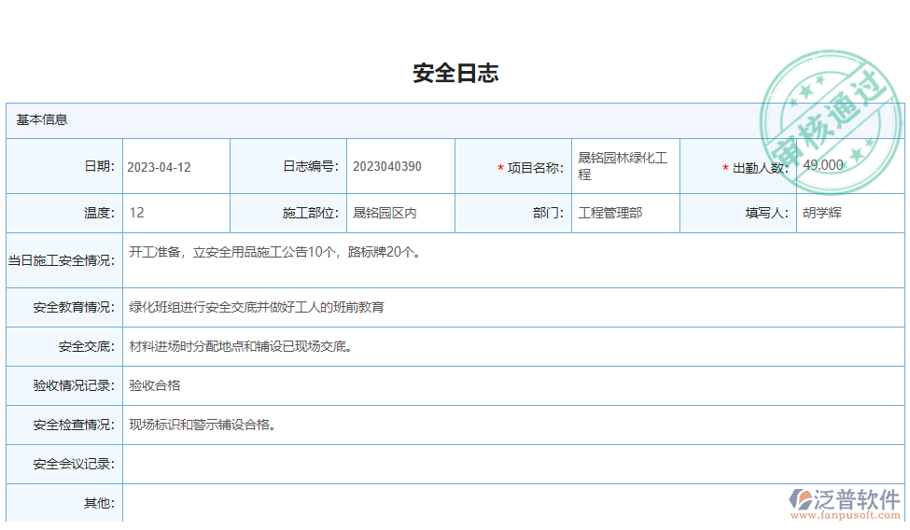
Task: Click the 安全检查情况 text field
Action: pyautogui.click(x=512, y=425)
